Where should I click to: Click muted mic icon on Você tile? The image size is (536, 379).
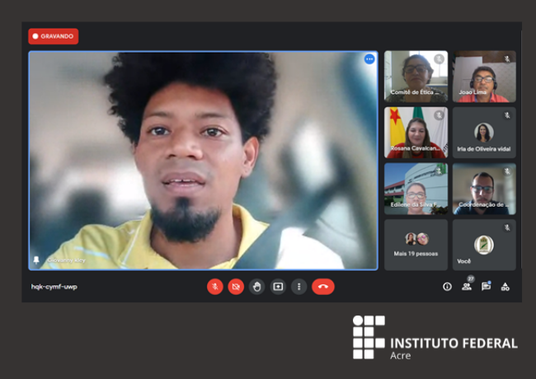(x=507, y=227)
